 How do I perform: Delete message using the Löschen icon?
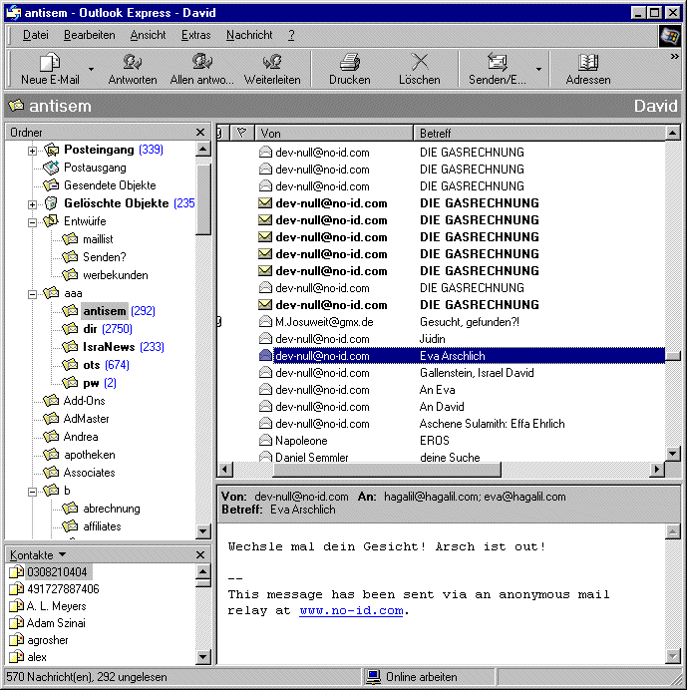point(419,62)
